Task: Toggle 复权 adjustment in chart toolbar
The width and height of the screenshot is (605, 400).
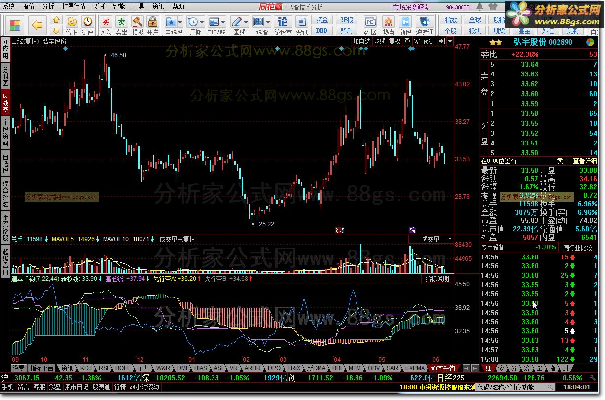Action: coord(395,42)
